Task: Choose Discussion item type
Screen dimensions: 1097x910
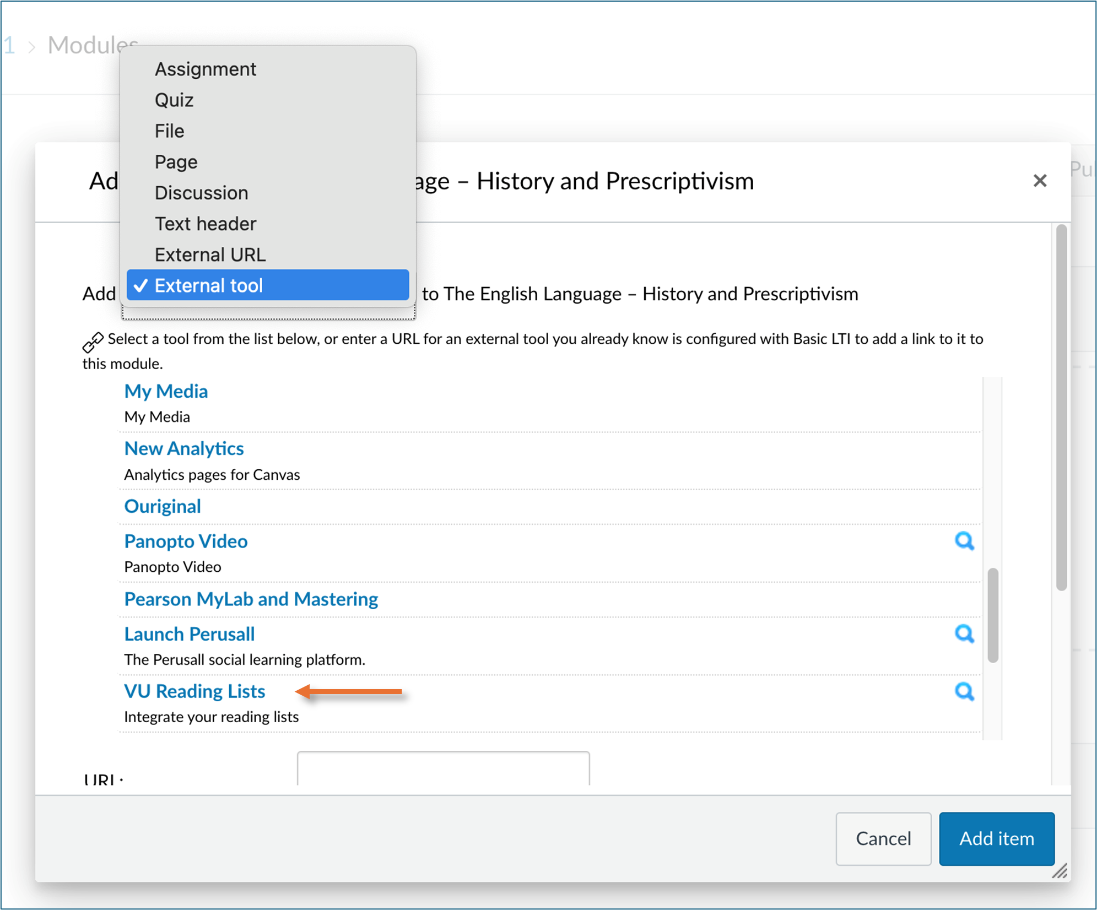Action: click(268, 193)
